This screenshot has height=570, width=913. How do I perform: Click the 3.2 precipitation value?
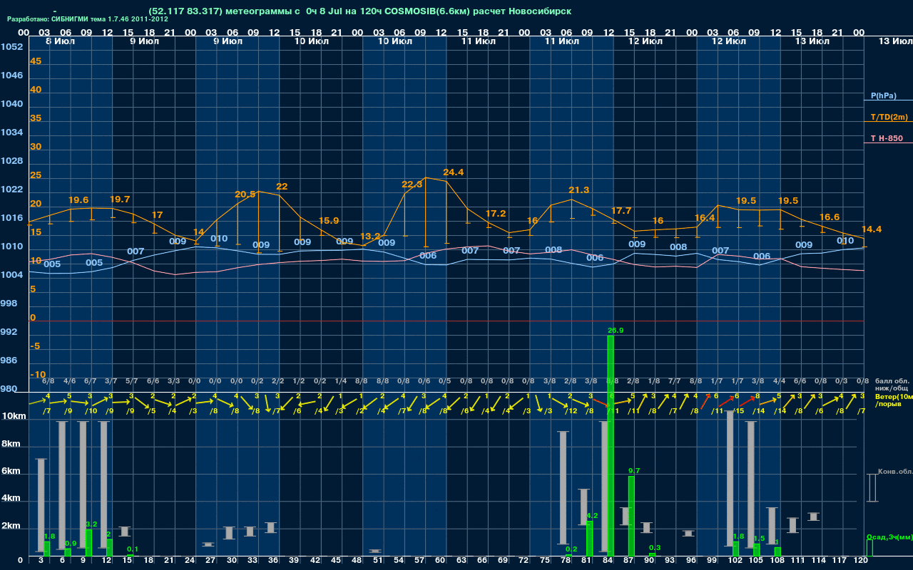click(91, 524)
